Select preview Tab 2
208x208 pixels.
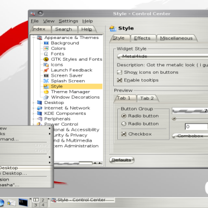(x=147, y=98)
